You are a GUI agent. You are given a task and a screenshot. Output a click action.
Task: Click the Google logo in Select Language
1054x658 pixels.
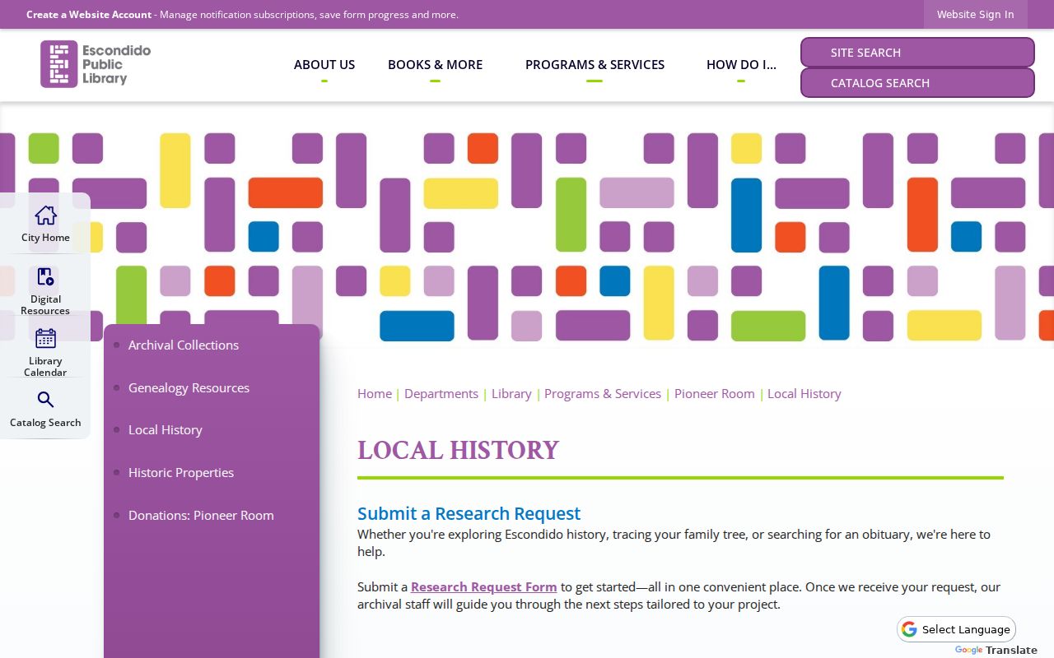point(909,629)
